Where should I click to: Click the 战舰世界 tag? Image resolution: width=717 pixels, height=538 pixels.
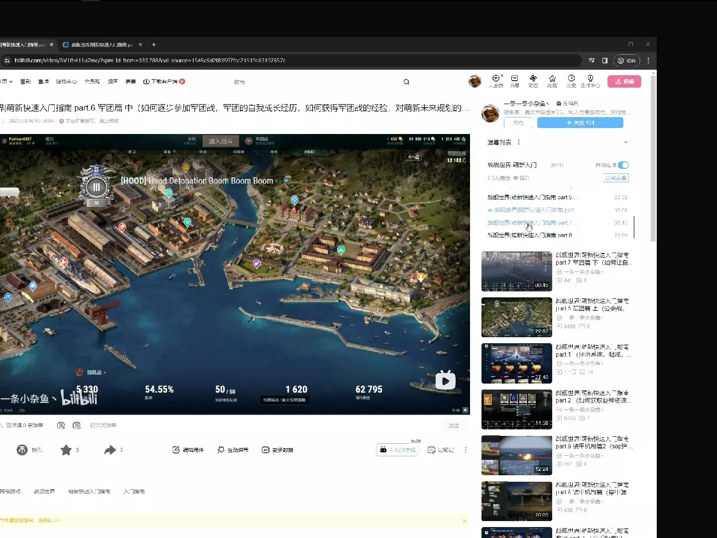point(44,492)
